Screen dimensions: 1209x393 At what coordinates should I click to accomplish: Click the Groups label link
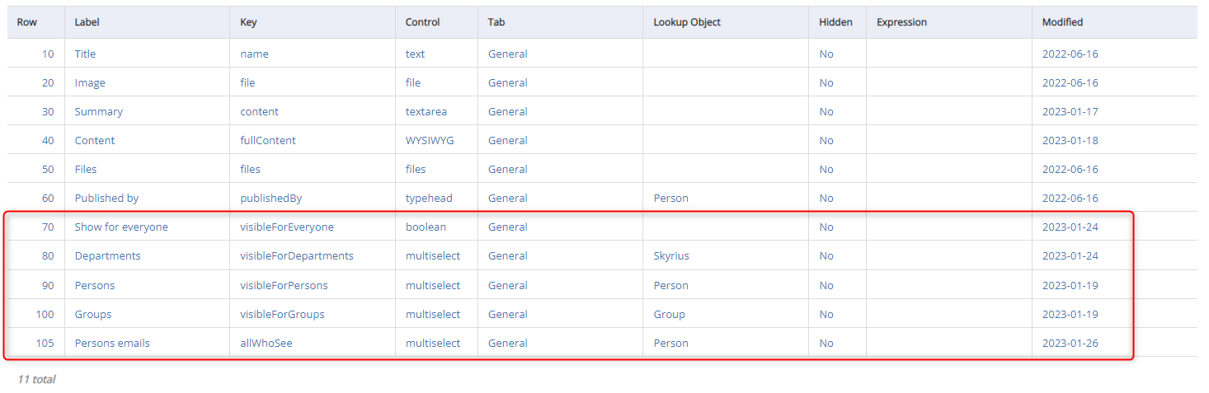tap(92, 314)
